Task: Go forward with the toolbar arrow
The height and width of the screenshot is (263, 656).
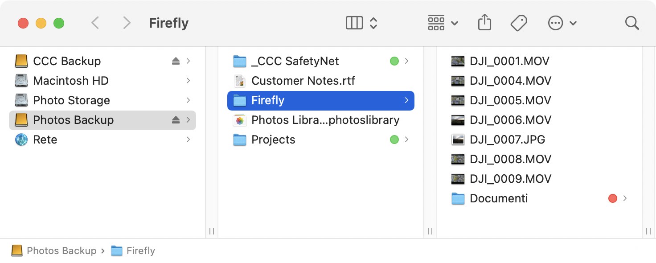Action: coord(127,23)
